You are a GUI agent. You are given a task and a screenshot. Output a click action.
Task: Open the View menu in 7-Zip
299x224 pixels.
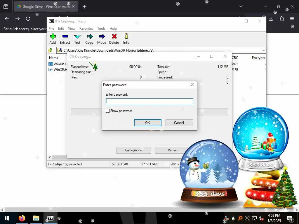(x=72, y=29)
